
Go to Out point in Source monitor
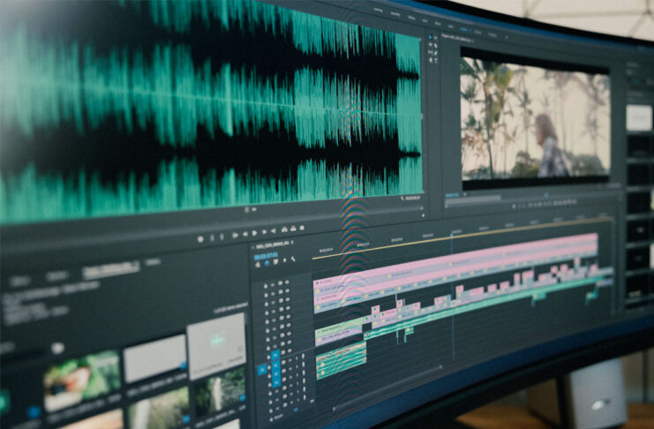tap(274, 230)
